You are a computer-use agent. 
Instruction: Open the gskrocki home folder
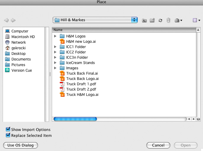pos(15,48)
